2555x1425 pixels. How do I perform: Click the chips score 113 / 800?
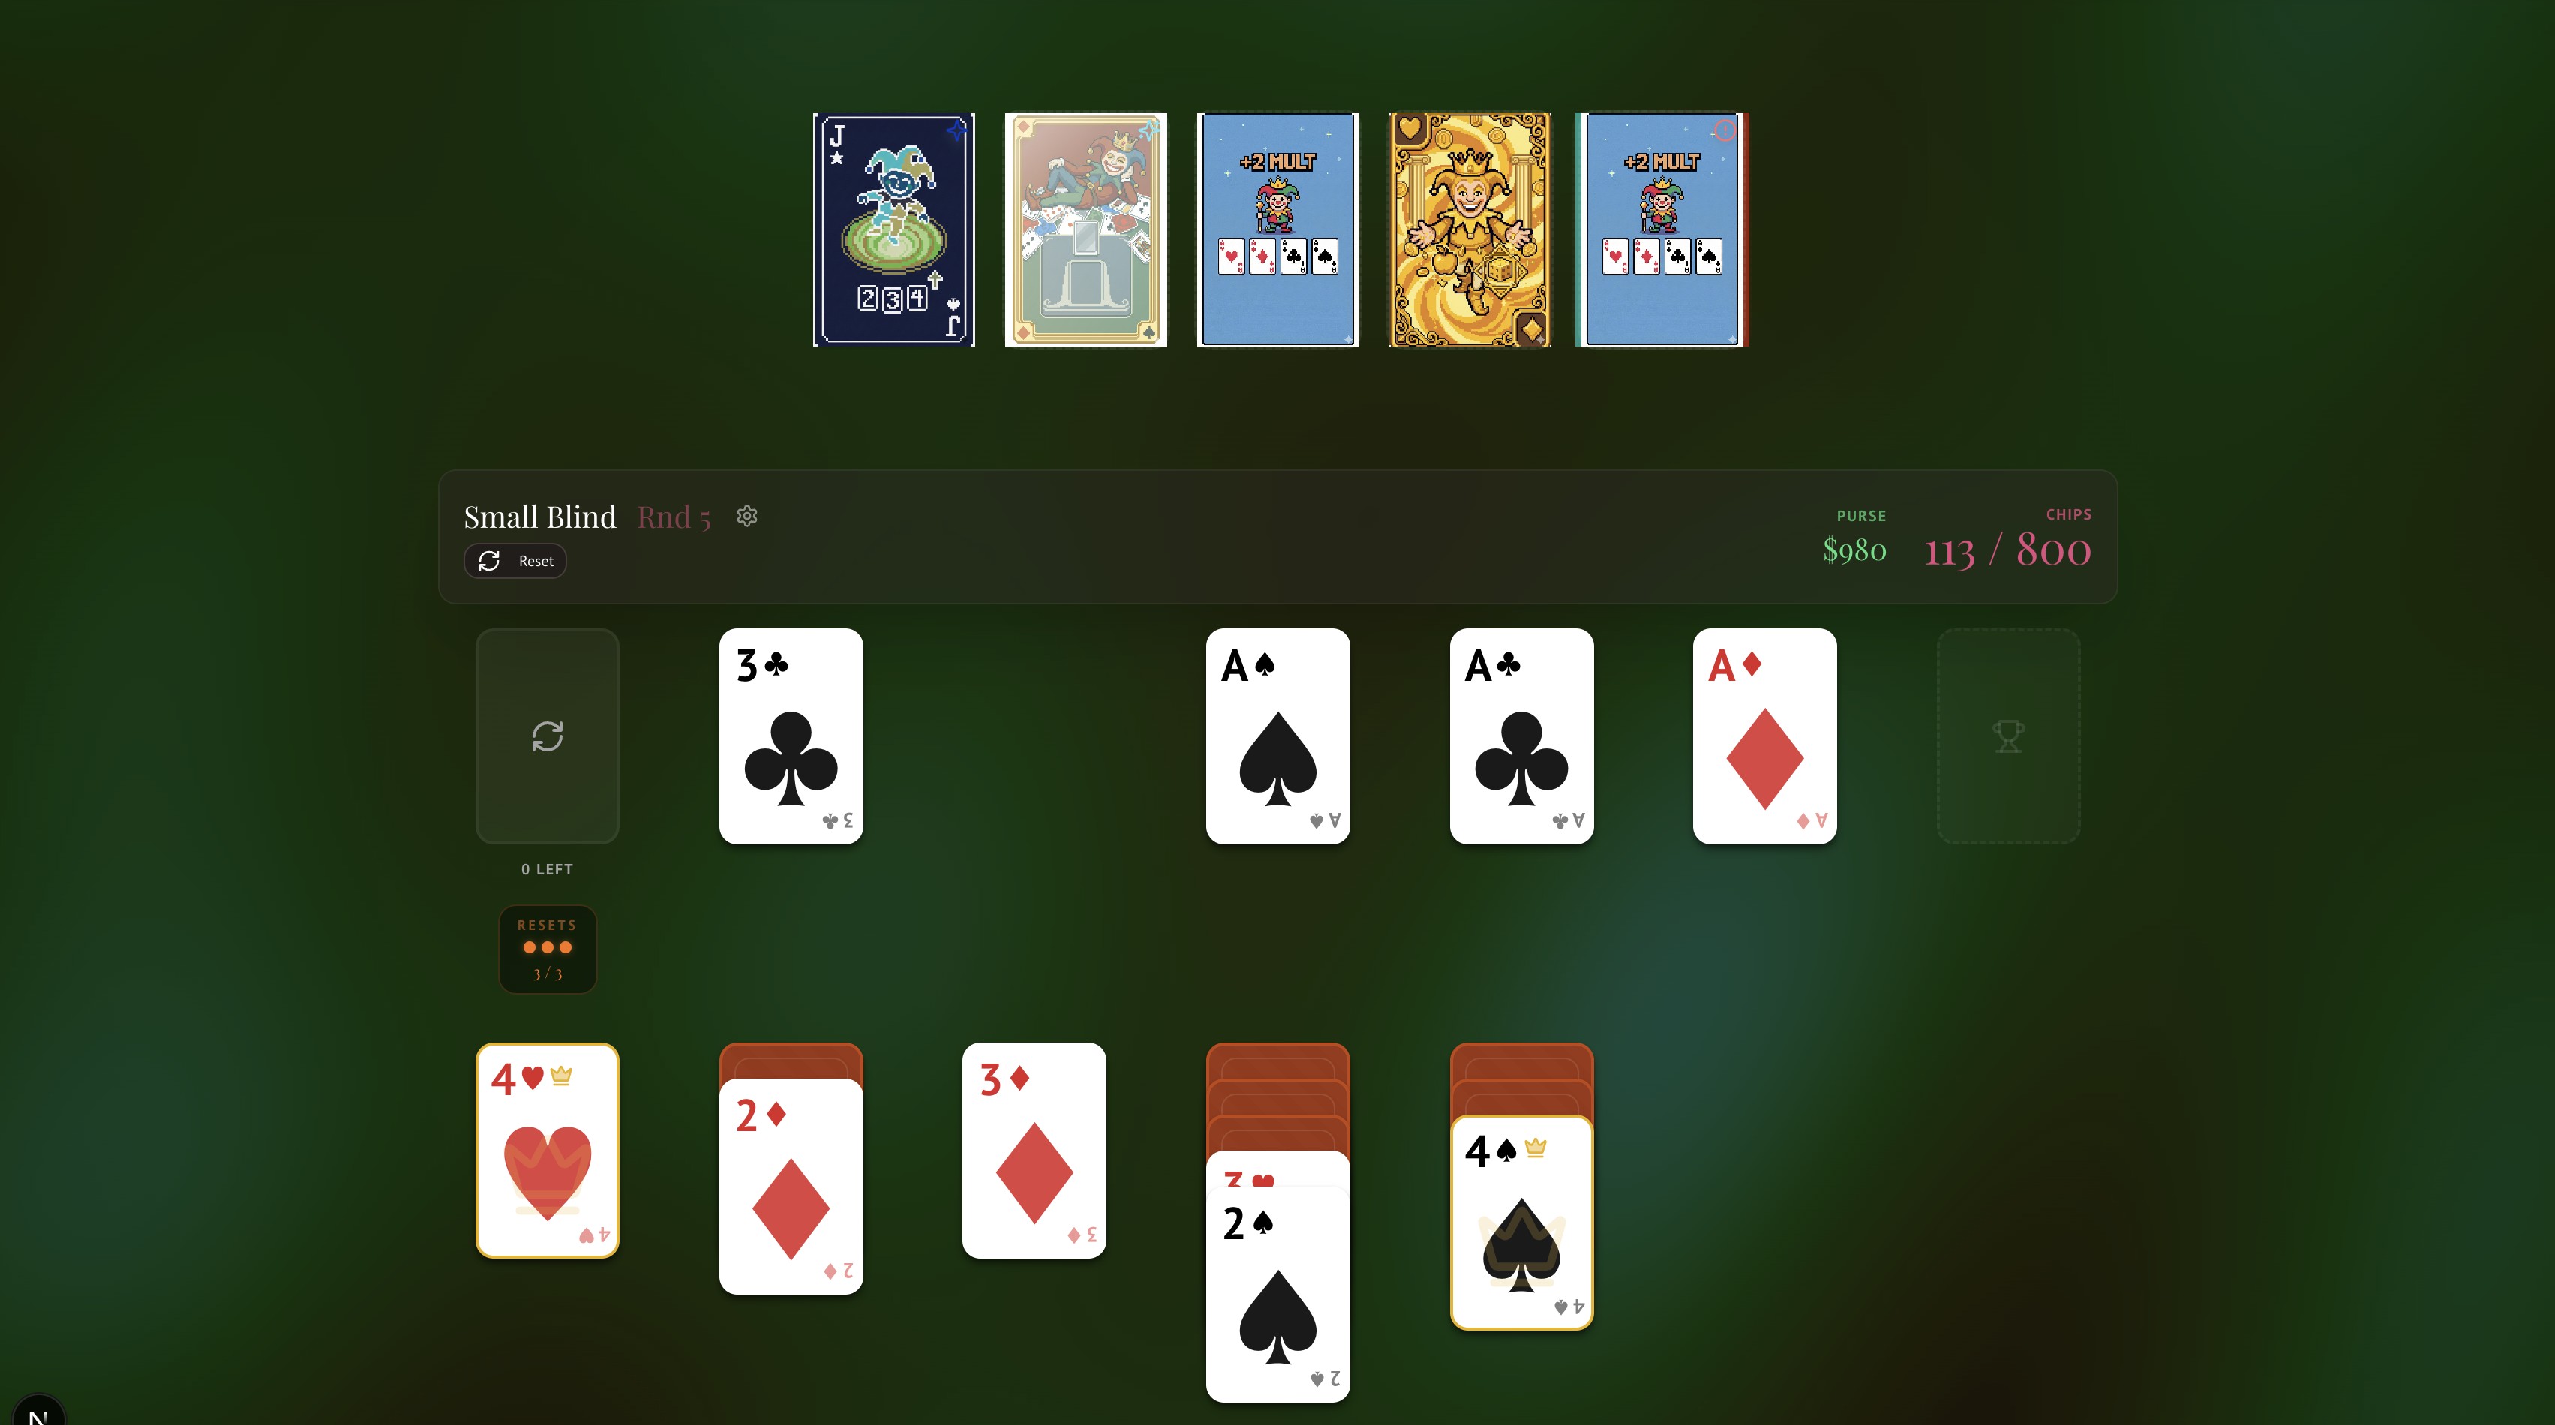2007,549
